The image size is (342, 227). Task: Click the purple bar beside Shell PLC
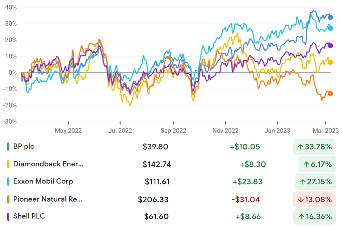(8, 217)
